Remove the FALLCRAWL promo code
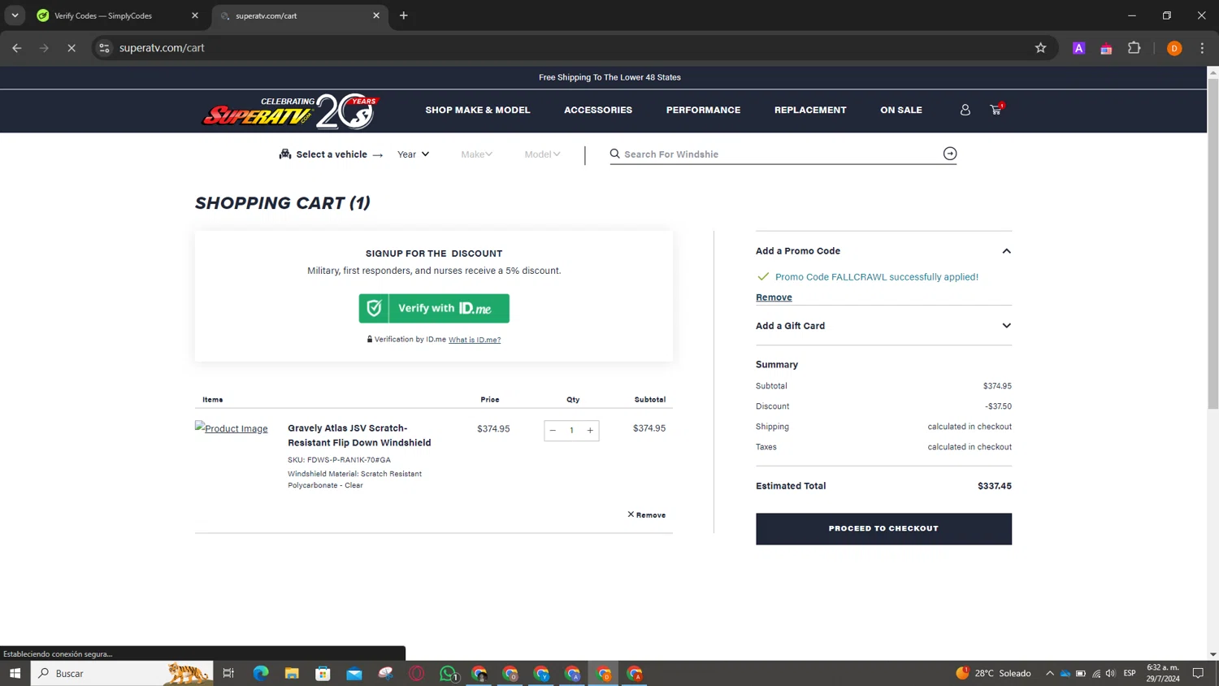Screen dimensions: 1219x686 click(774, 297)
